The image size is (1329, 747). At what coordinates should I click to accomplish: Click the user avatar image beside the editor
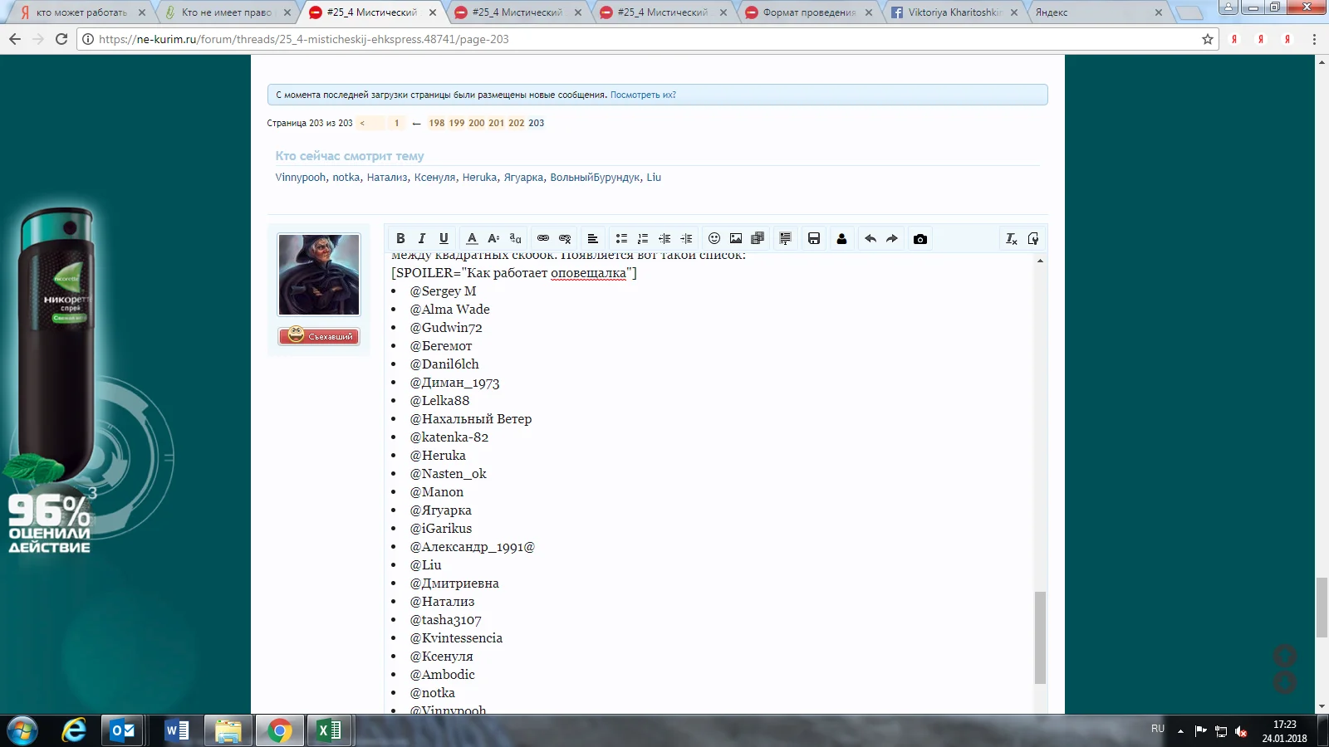pyautogui.click(x=319, y=275)
